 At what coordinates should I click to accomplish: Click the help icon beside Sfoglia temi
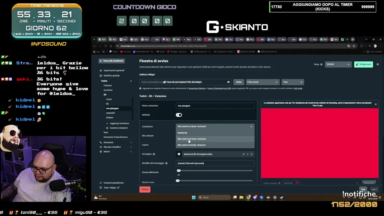[x=378, y=64]
